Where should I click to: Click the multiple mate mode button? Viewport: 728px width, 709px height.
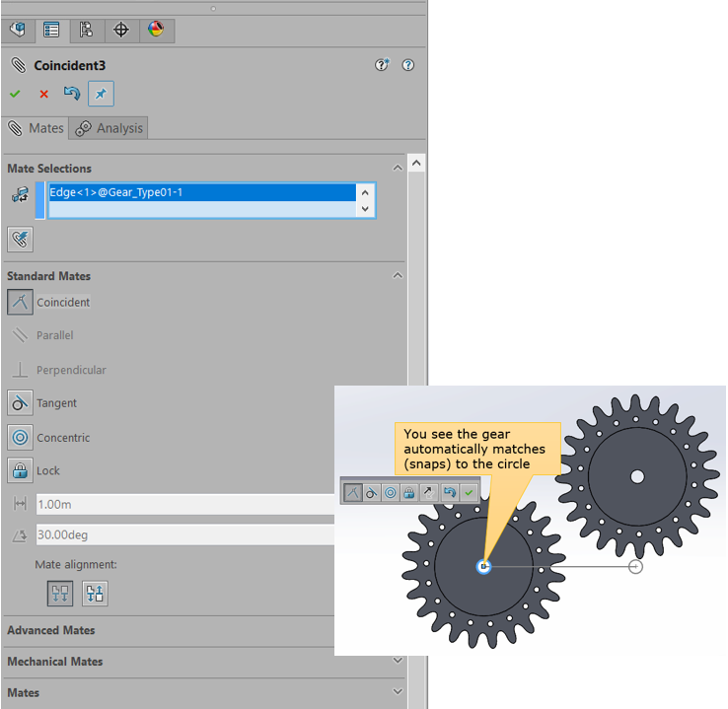(20, 240)
